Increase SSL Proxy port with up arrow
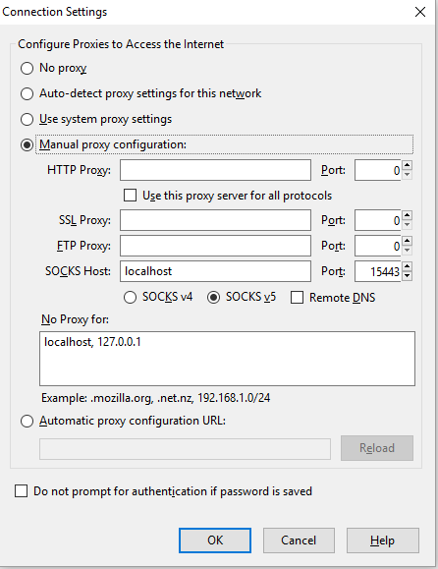Image resolution: width=438 pixels, height=569 pixels. tap(408, 215)
